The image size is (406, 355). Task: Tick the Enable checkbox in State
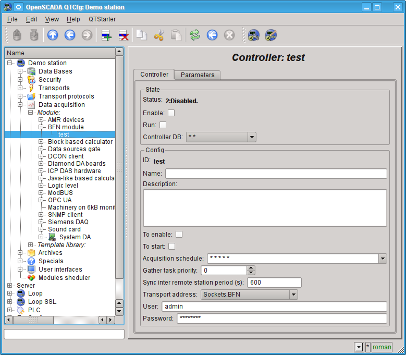point(171,113)
